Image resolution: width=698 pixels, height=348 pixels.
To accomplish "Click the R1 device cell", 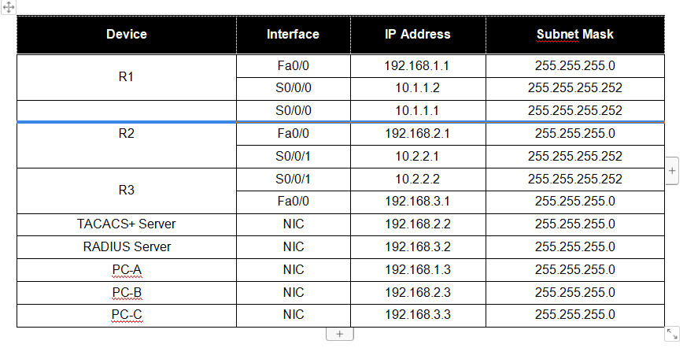I will [127, 77].
